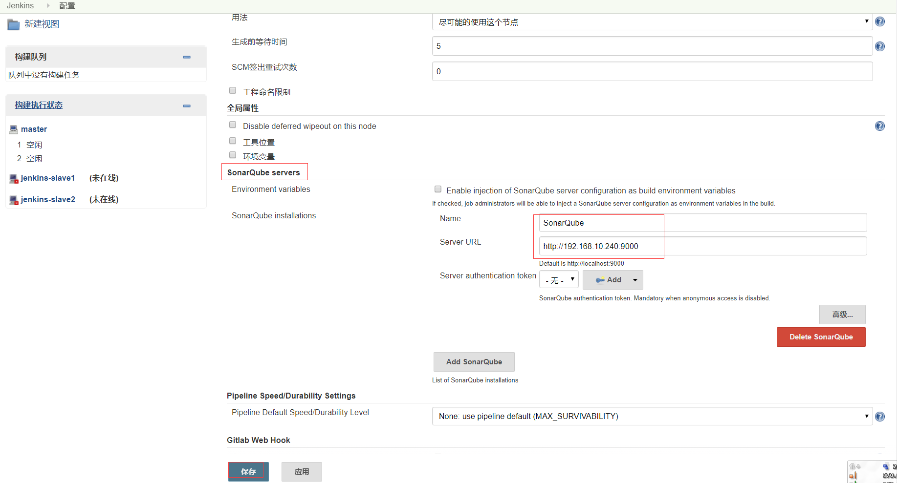This screenshot has width=897, height=483.
Task: Open the jenkins-slave2 node link
Action: pyautogui.click(x=48, y=199)
